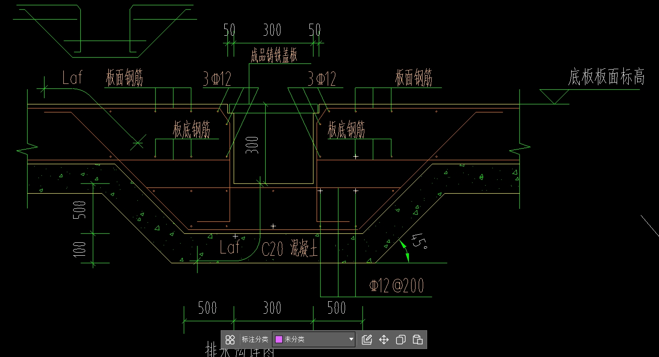
Task: Select the Φ12@200 rebar annotation
Action: pyautogui.click(x=396, y=286)
